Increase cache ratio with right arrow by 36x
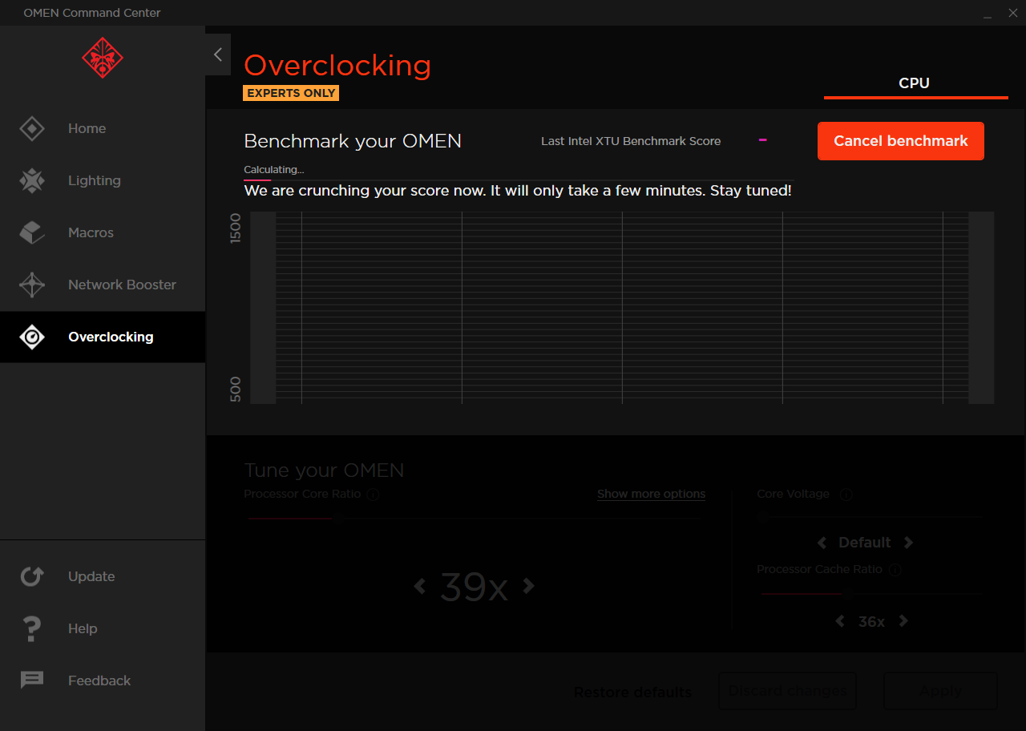 click(x=903, y=621)
